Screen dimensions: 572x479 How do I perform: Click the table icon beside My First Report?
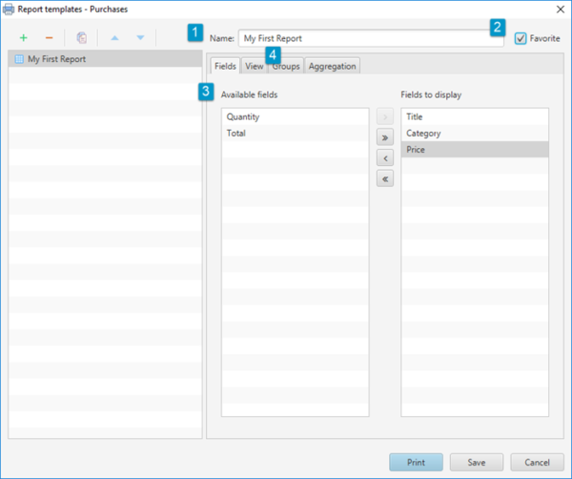pos(19,59)
